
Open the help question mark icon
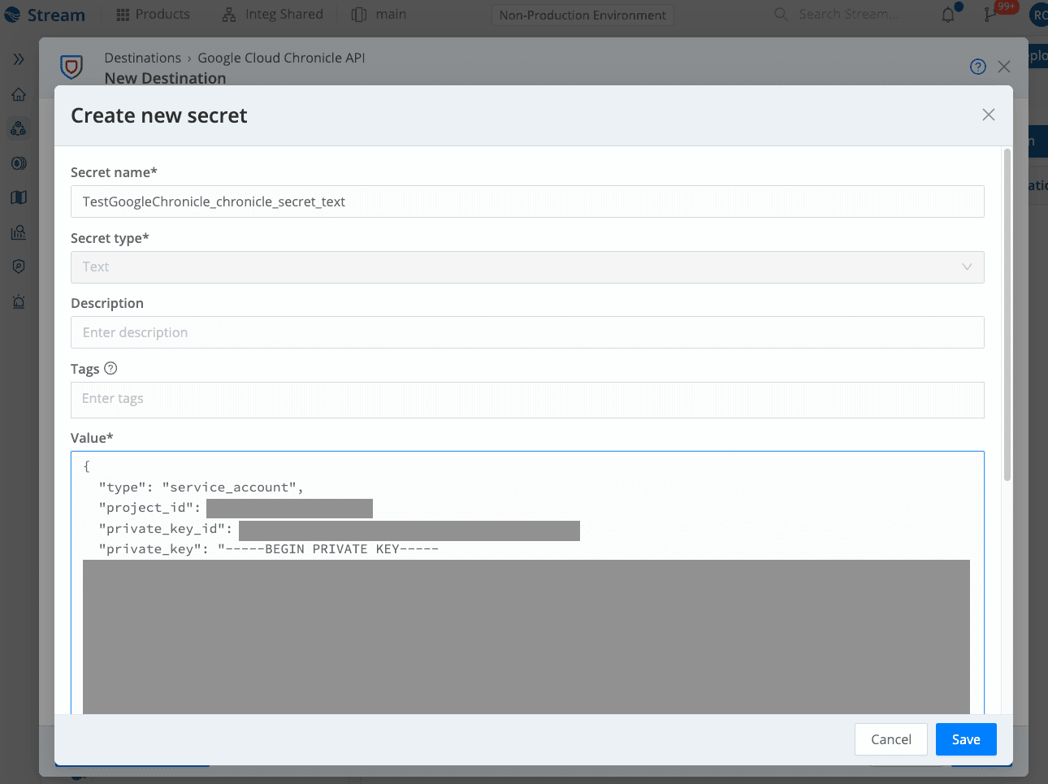[x=977, y=66]
